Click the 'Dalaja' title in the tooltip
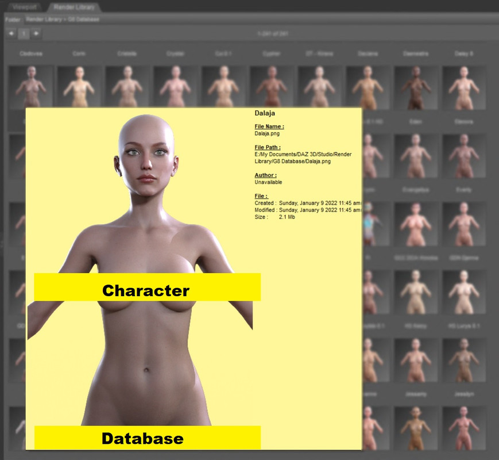This screenshot has height=460, width=499. tap(265, 113)
